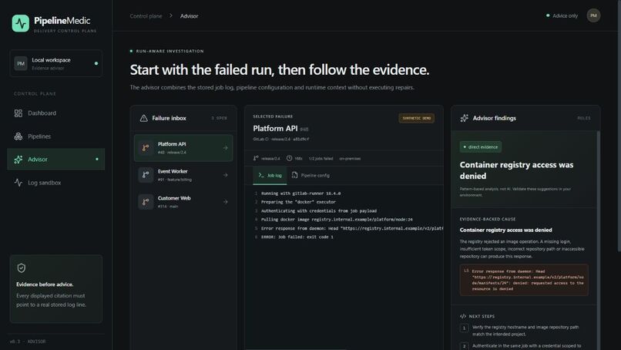
Task: Click the SYNTHETIC DEMO badge
Action: pos(416,118)
